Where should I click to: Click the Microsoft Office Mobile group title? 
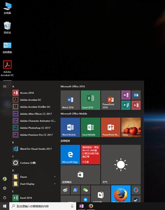pos(74,113)
